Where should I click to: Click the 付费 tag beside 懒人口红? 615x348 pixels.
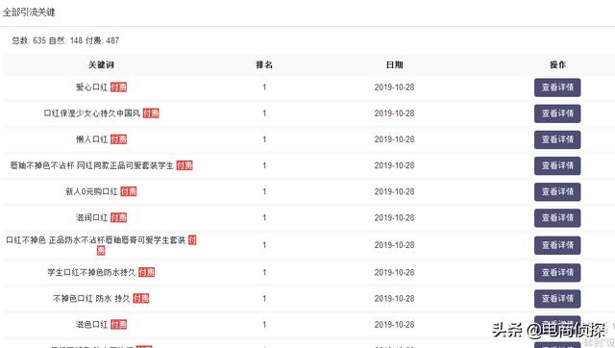[118, 139]
